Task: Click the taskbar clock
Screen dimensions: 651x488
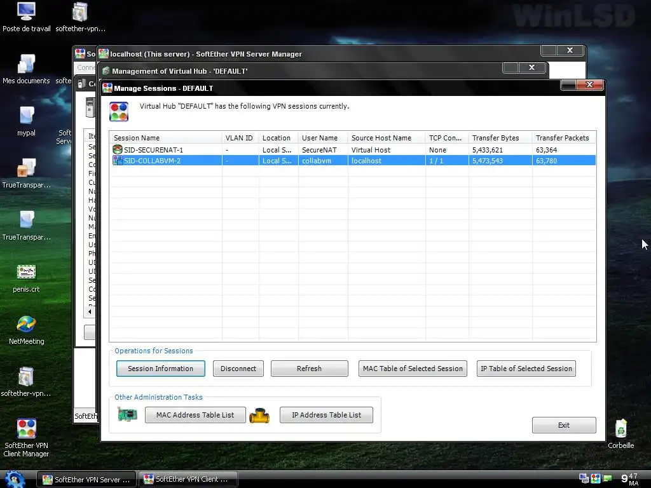Action: [x=629, y=479]
